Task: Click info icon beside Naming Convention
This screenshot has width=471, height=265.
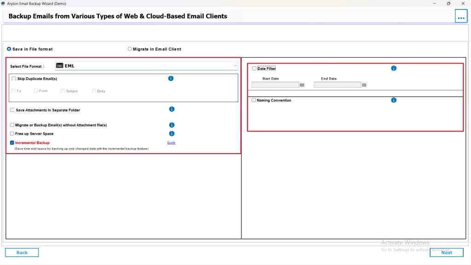Action: [x=394, y=100]
